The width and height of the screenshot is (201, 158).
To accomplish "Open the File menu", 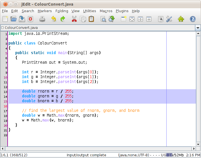I will click(x=5, y=11).
